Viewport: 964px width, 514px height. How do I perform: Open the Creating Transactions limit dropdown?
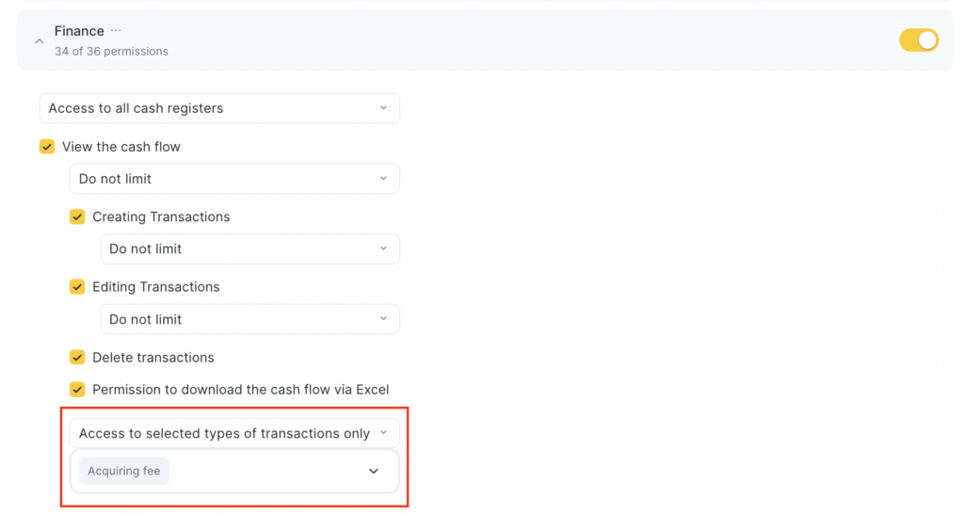(x=249, y=249)
